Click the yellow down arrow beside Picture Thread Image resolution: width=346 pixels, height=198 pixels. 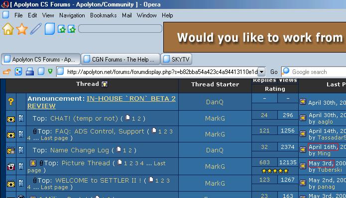(33, 163)
